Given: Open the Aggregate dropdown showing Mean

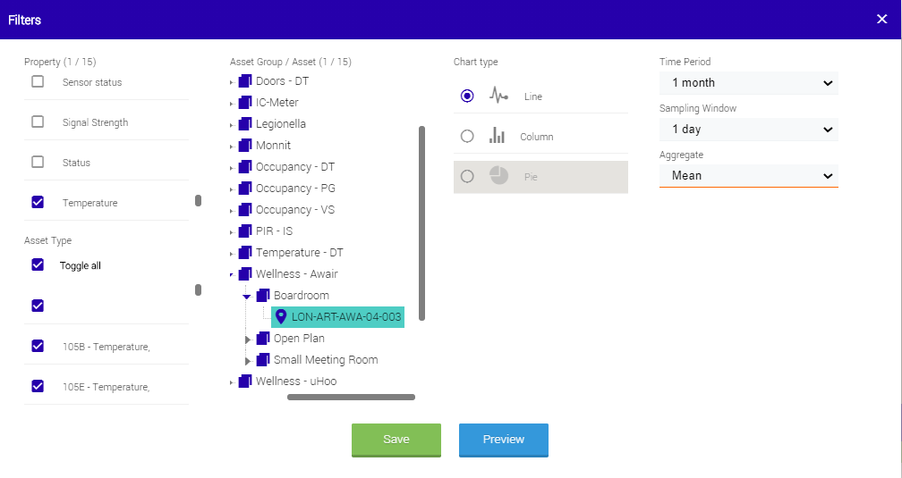Looking at the screenshot, I should pyautogui.click(x=748, y=176).
